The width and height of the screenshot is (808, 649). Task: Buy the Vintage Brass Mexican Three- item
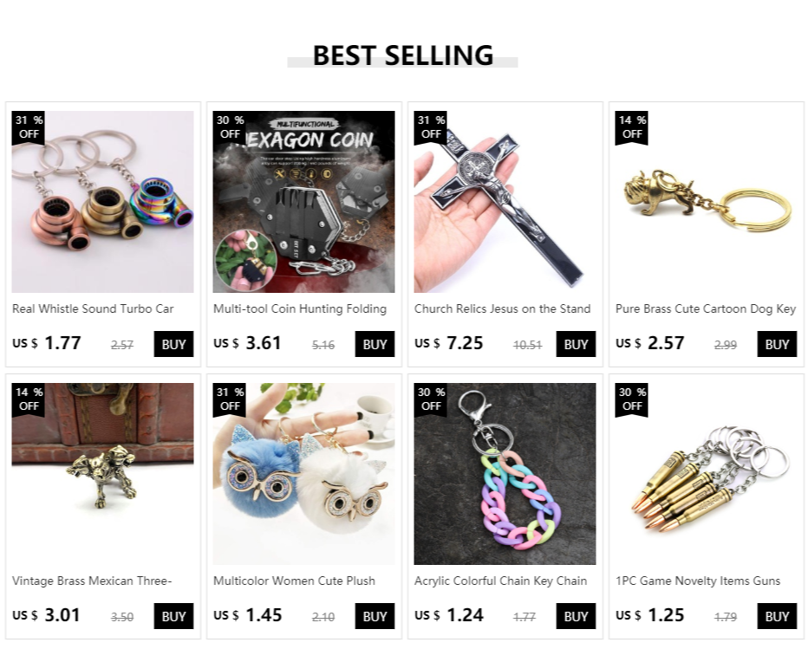click(x=173, y=616)
